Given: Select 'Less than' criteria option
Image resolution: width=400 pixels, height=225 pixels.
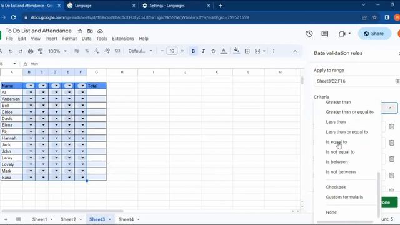Looking at the screenshot, I should tap(336, 122).
